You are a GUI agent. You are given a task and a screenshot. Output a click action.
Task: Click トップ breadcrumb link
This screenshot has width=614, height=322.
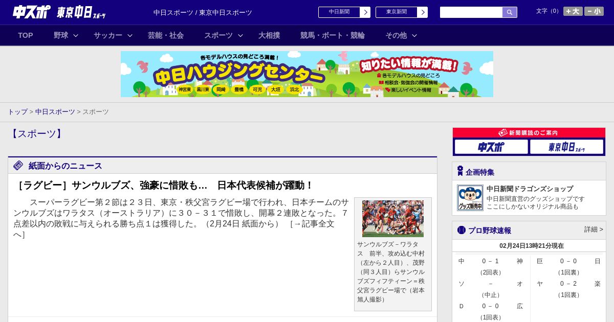pyautogui.click(x=17, y=112)
